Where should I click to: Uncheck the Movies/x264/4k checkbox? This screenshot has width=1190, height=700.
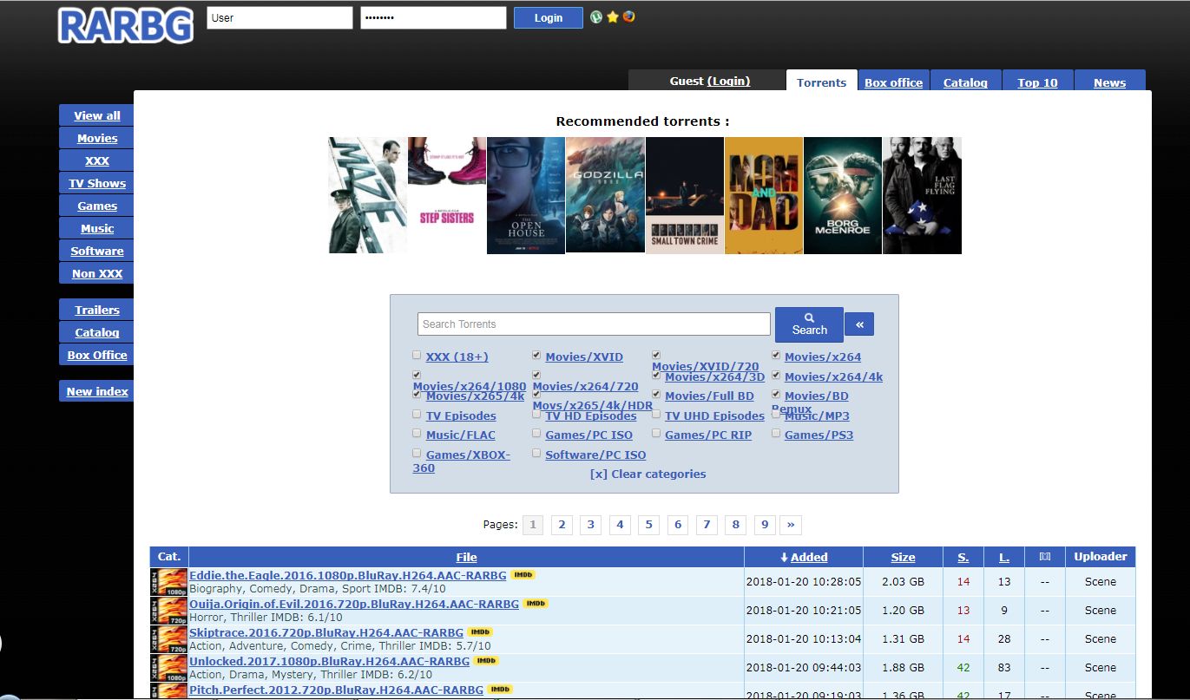[776, 375]
